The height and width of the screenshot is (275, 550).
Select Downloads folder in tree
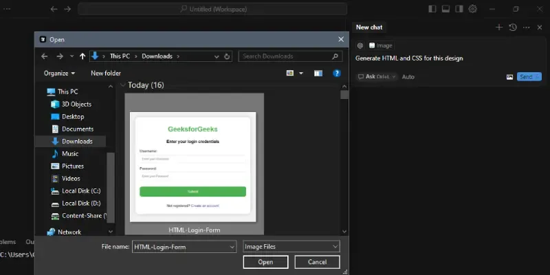[71, 142]
